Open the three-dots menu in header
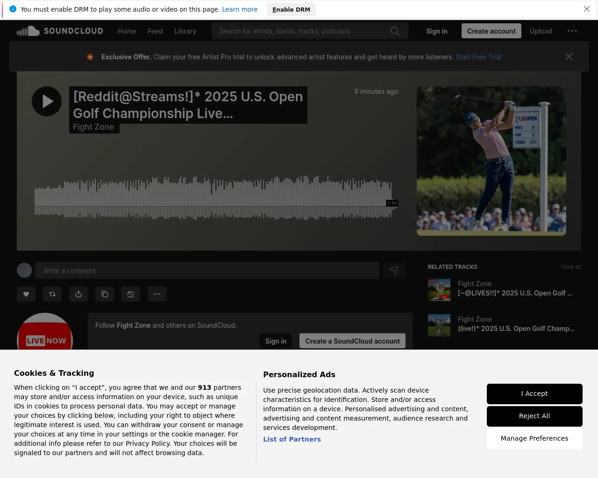Viewport: 598px width, 478px height. [572, 31]
